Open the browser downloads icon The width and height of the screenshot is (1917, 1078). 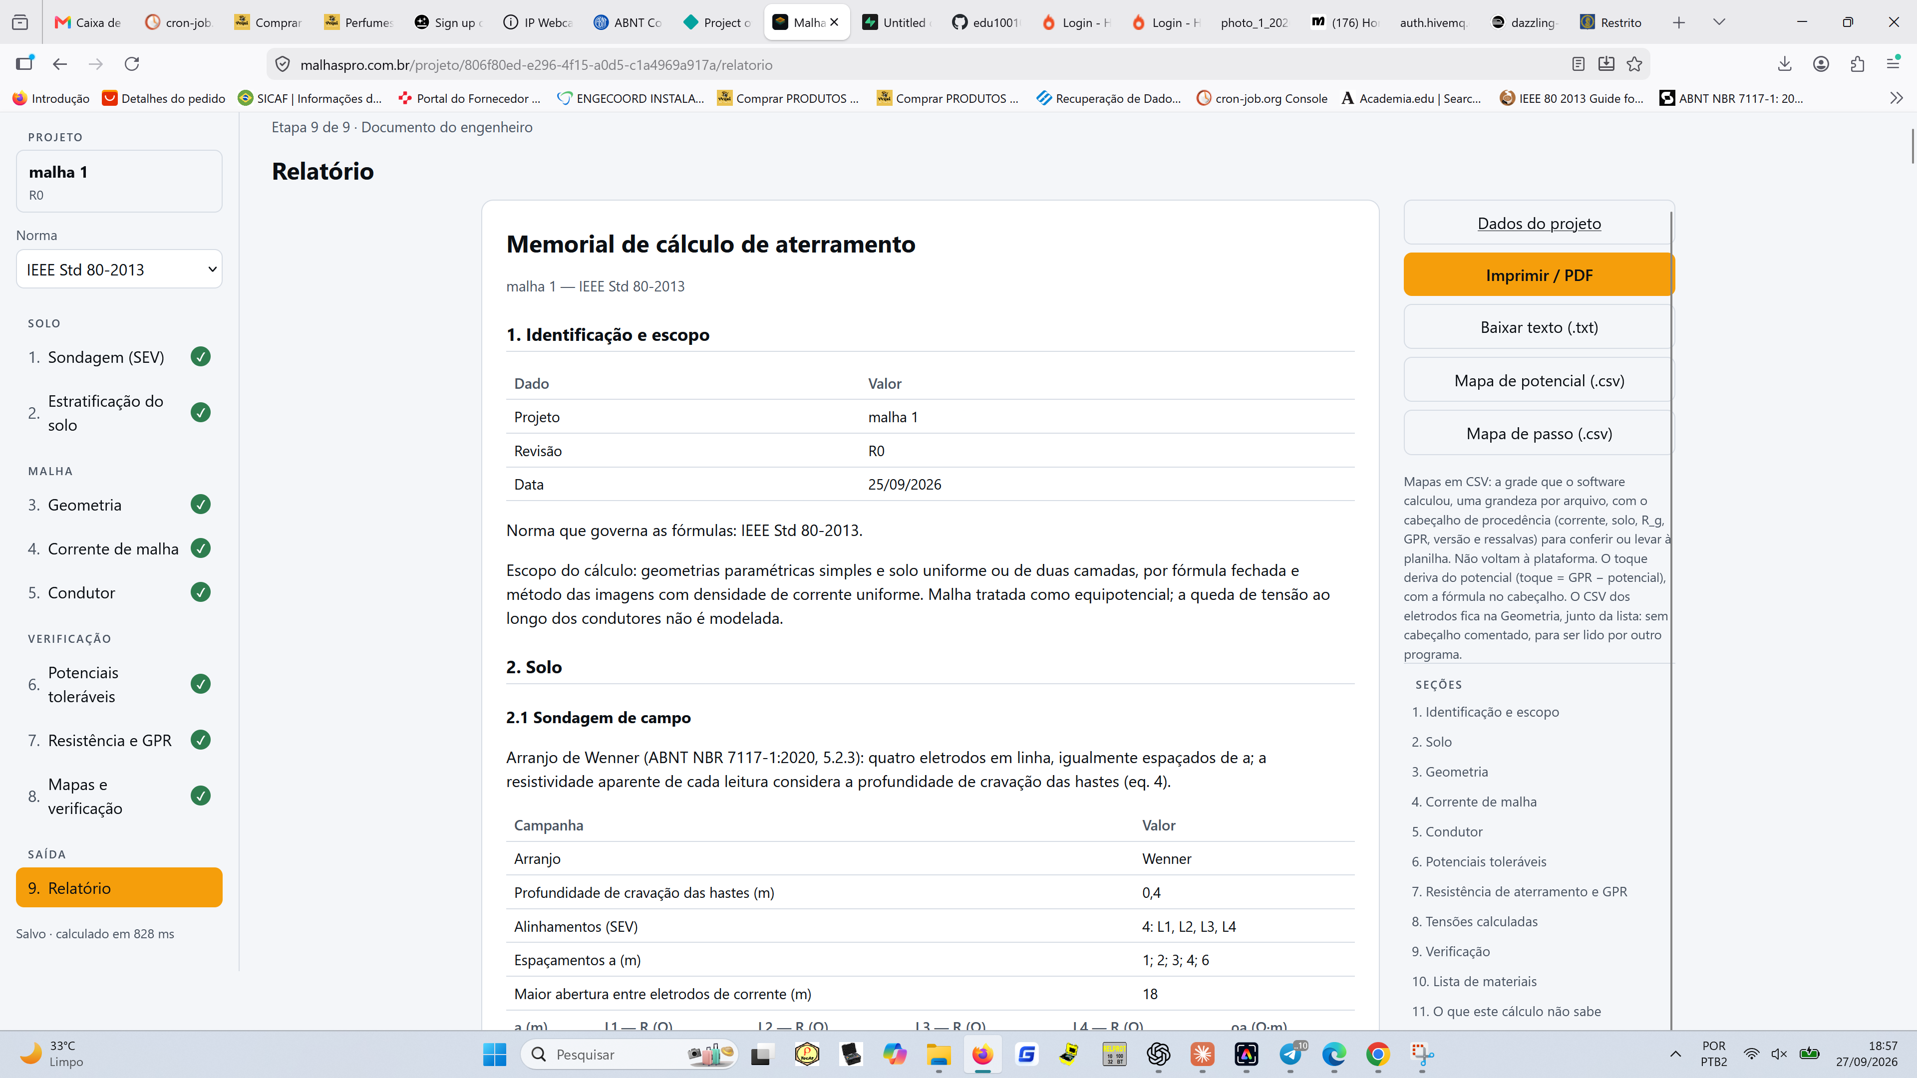1784,64
